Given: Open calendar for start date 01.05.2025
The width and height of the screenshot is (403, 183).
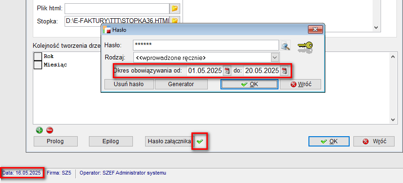Looking at the screenshot, I should (227, 71).
